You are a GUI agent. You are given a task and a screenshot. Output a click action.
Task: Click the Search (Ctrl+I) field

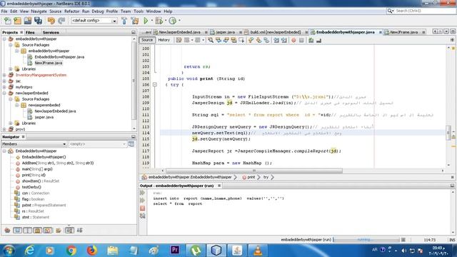point(421,11)
